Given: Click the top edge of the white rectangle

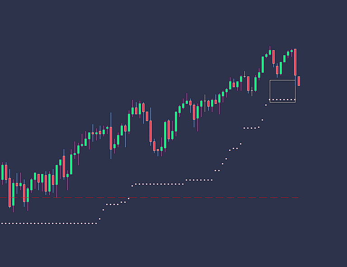Looking at the screenshot, I should tap(282, 80).
